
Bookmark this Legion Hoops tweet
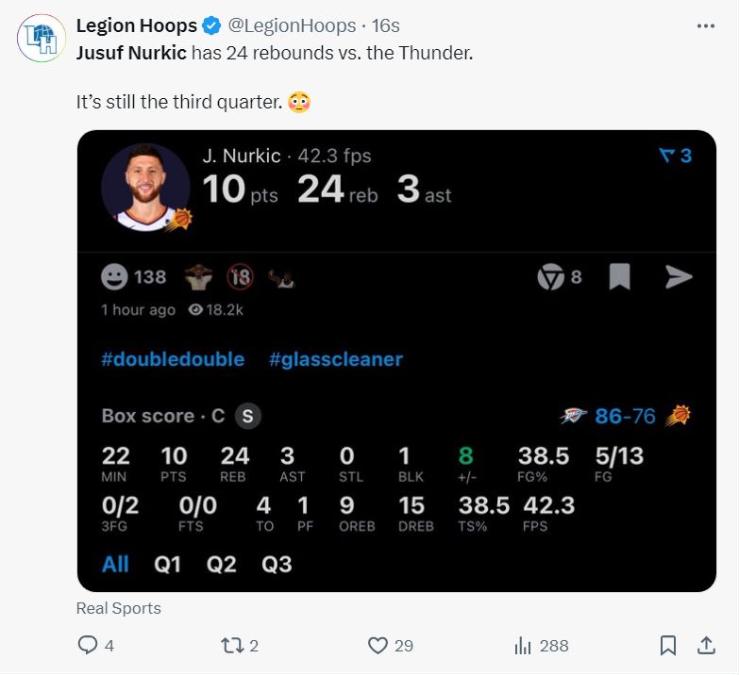coord(667,646)
